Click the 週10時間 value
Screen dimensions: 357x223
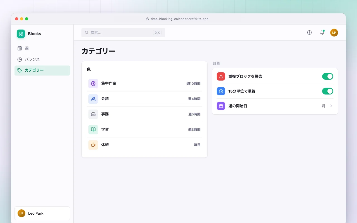click(x=194, y=84)
